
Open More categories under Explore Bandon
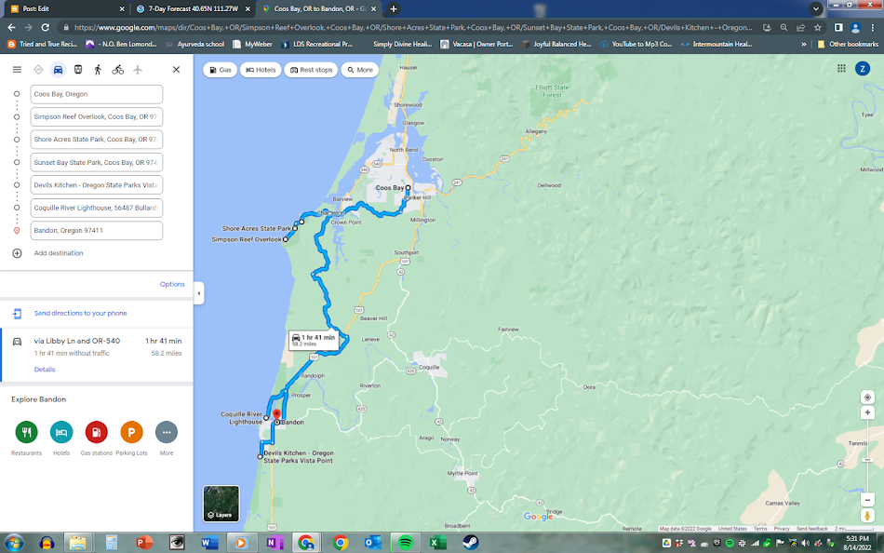tap(167, 432)
